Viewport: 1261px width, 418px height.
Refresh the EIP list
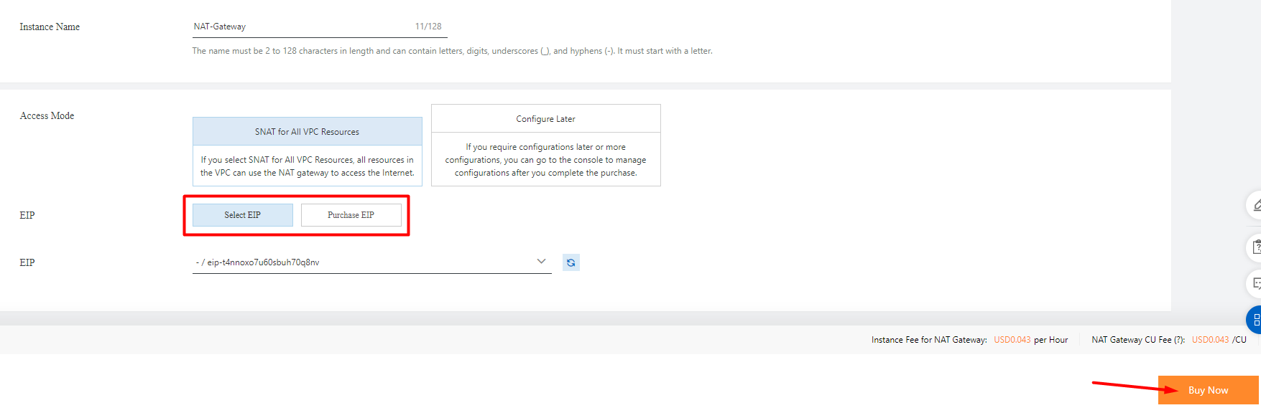tap(571, 262)
